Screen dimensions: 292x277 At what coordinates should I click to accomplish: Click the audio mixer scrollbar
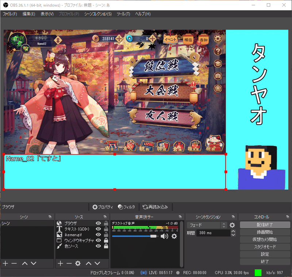point(181,244)
